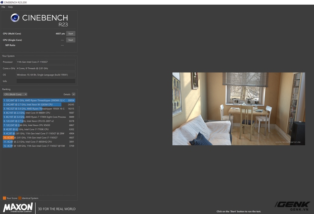The width and height of the screenshot is (314, 214).
Task: Click the MAXON logo
Action: pos(18,207)
